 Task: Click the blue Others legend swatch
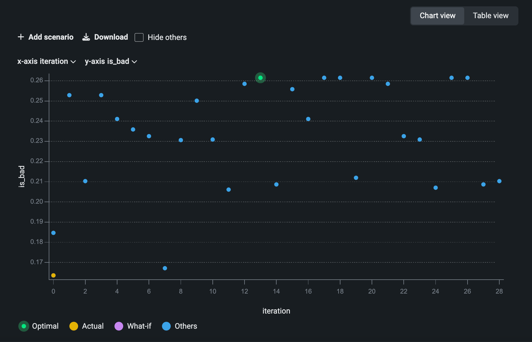coord(166,326)
